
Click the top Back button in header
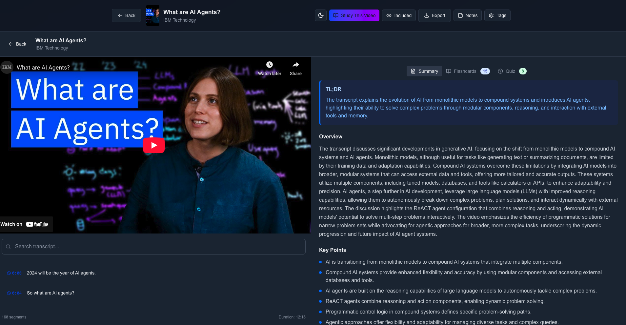[x=126, y=15]
